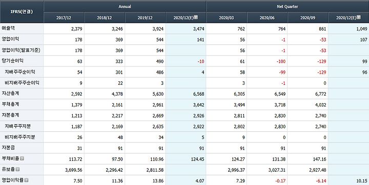The height and width of the screenshot is (185, 369).
Task: Open help icon next to 부채비율
Action: [x=22, y=159]
